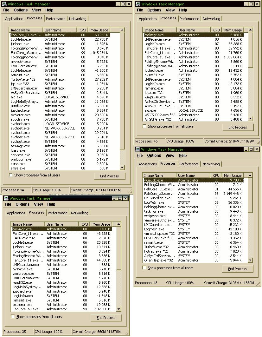Image resolution: width=262 pixels, height=337 pixels.
Task: Click the title bar icon of the 45-process Task Manager
Action: click(138, 4)
